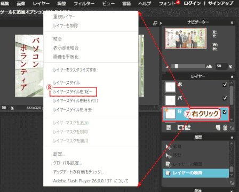Close the 履歴 panel
The image size is (239, 192).
232,138
